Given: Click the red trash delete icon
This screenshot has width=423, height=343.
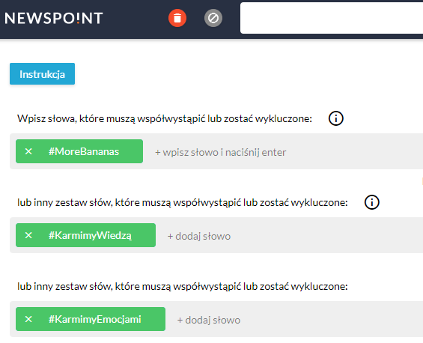Looking at the screenshot, I should click(177, 18).
